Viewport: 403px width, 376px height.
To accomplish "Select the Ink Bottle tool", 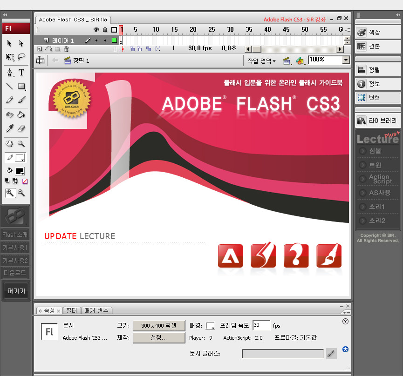I will click(x=9, y=115).
